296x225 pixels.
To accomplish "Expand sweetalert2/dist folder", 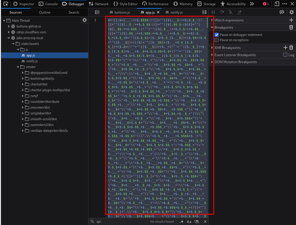I will point(23,125).
